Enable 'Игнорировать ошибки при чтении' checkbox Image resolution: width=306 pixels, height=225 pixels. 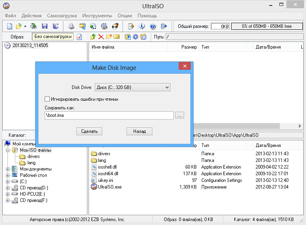[x=47, y=99]
